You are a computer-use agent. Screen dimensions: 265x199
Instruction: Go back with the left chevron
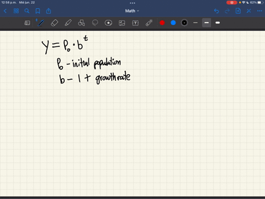(5, 11)
